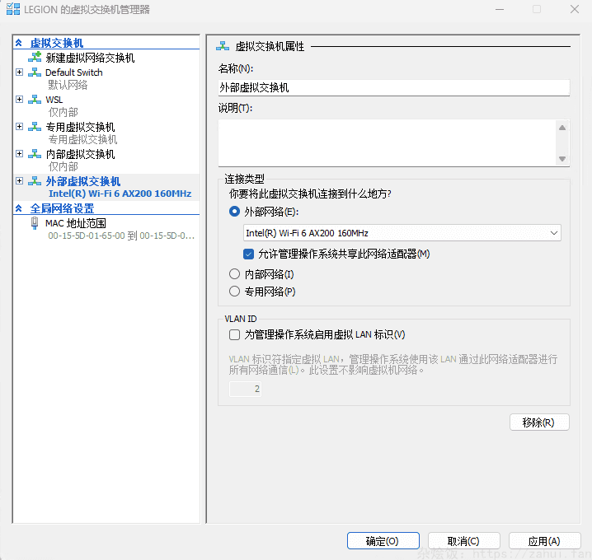
Task: Select the WSL switch icon
Action: pos(35,100)
